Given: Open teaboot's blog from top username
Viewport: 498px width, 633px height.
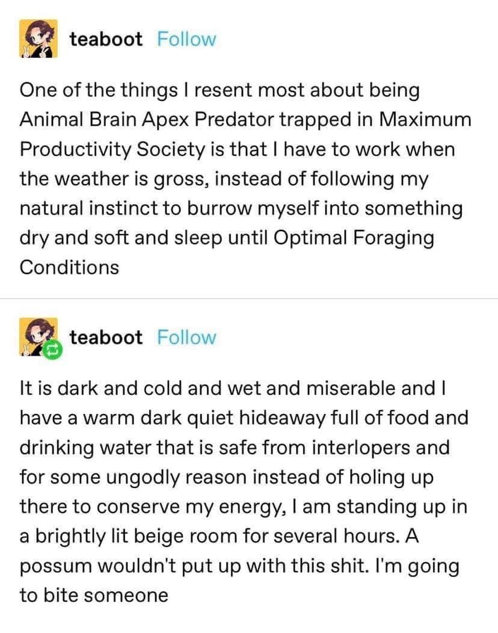Looking at the screenshot, I should pyautogui.click(x=106, y=40).
